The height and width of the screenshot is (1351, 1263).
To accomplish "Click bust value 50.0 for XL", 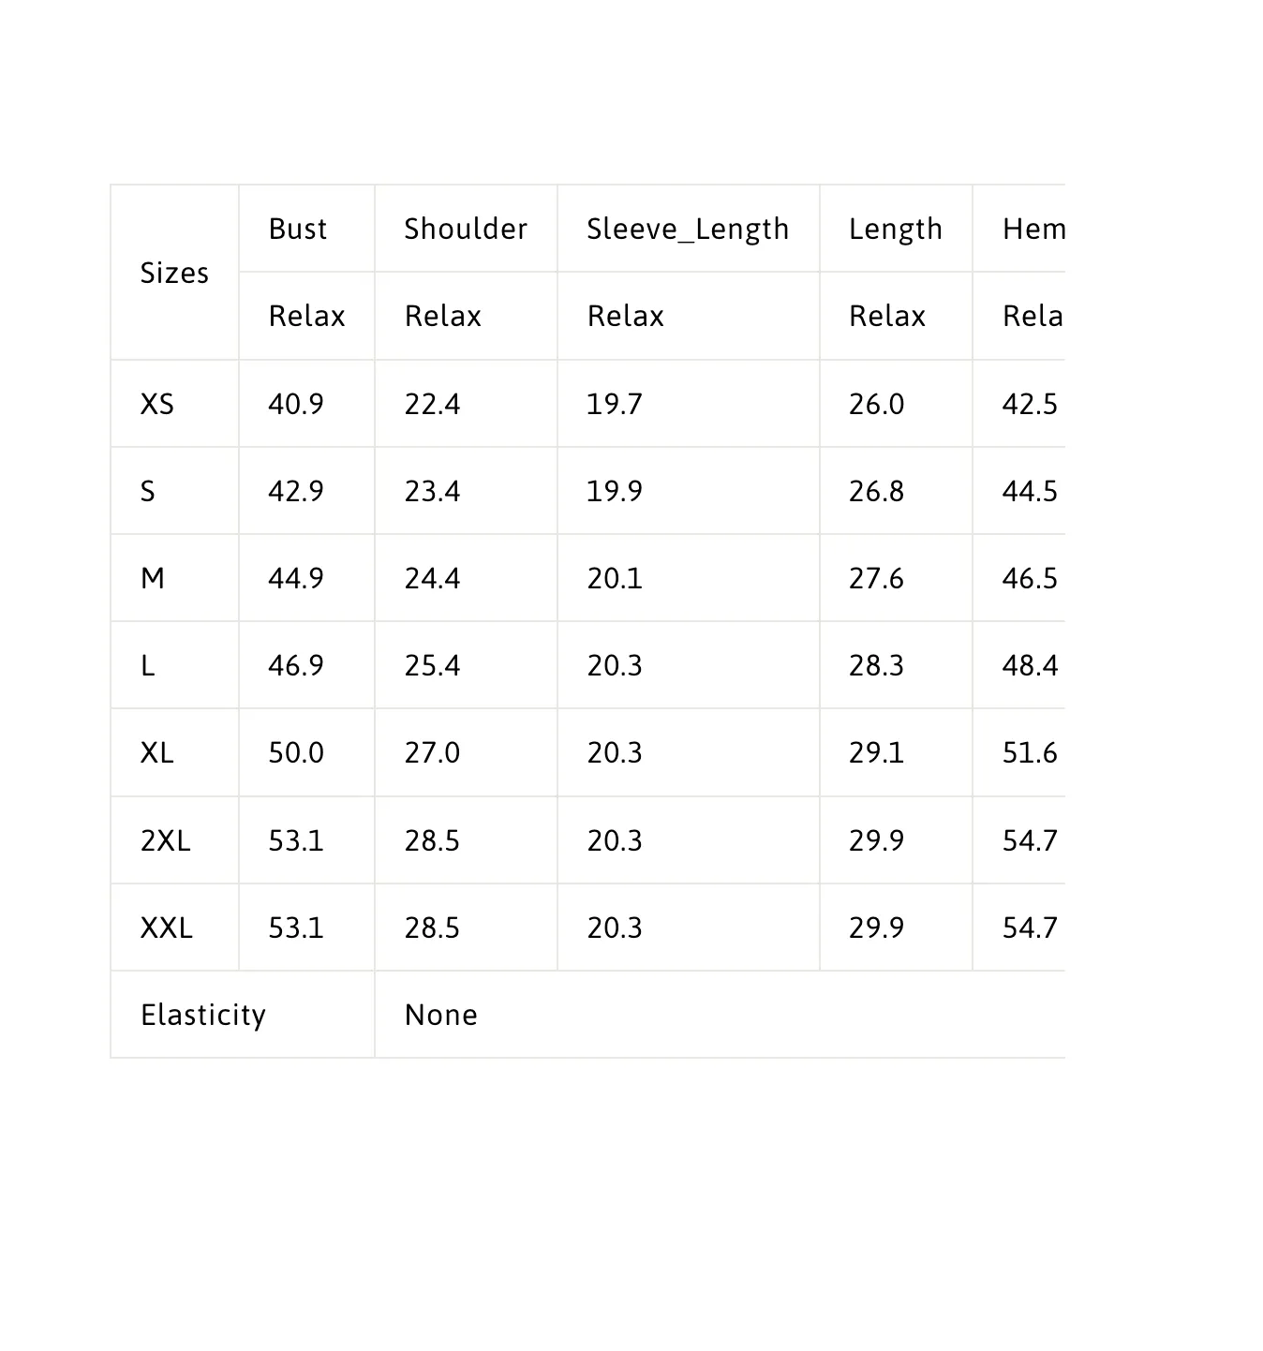I will coord(296,752).
